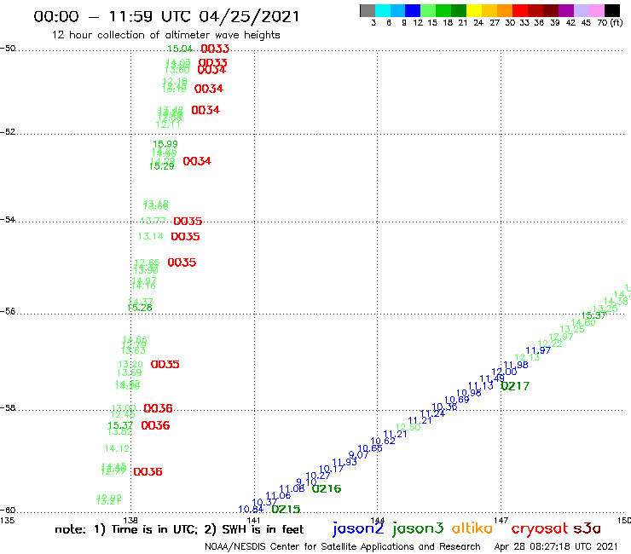Click the blue wave height '10.65'
Screen dimensions: 631x554
click(370, 447)
